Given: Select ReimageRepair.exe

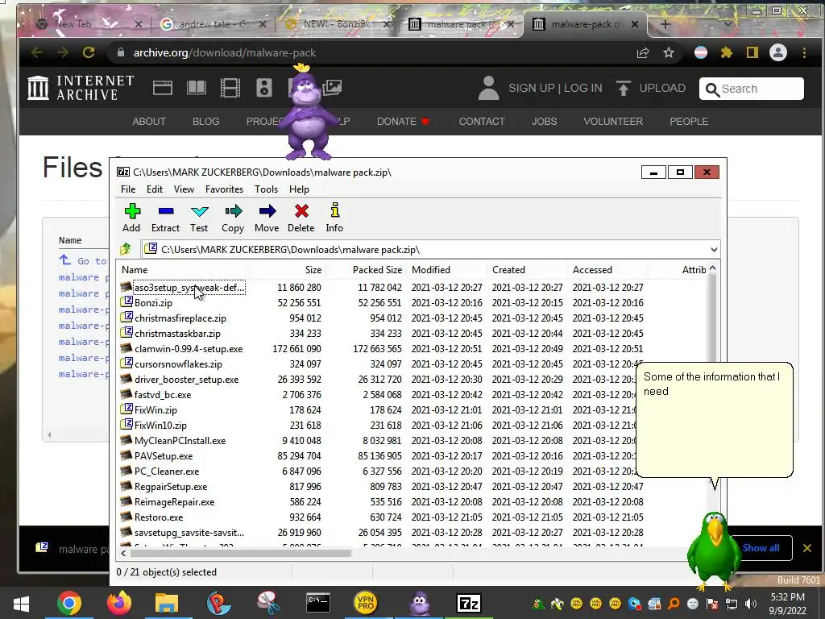Looking at the screenshot, I should click(x=174, y=502).
